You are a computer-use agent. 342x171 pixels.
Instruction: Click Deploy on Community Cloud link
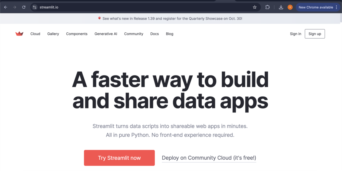pos(209,158)
